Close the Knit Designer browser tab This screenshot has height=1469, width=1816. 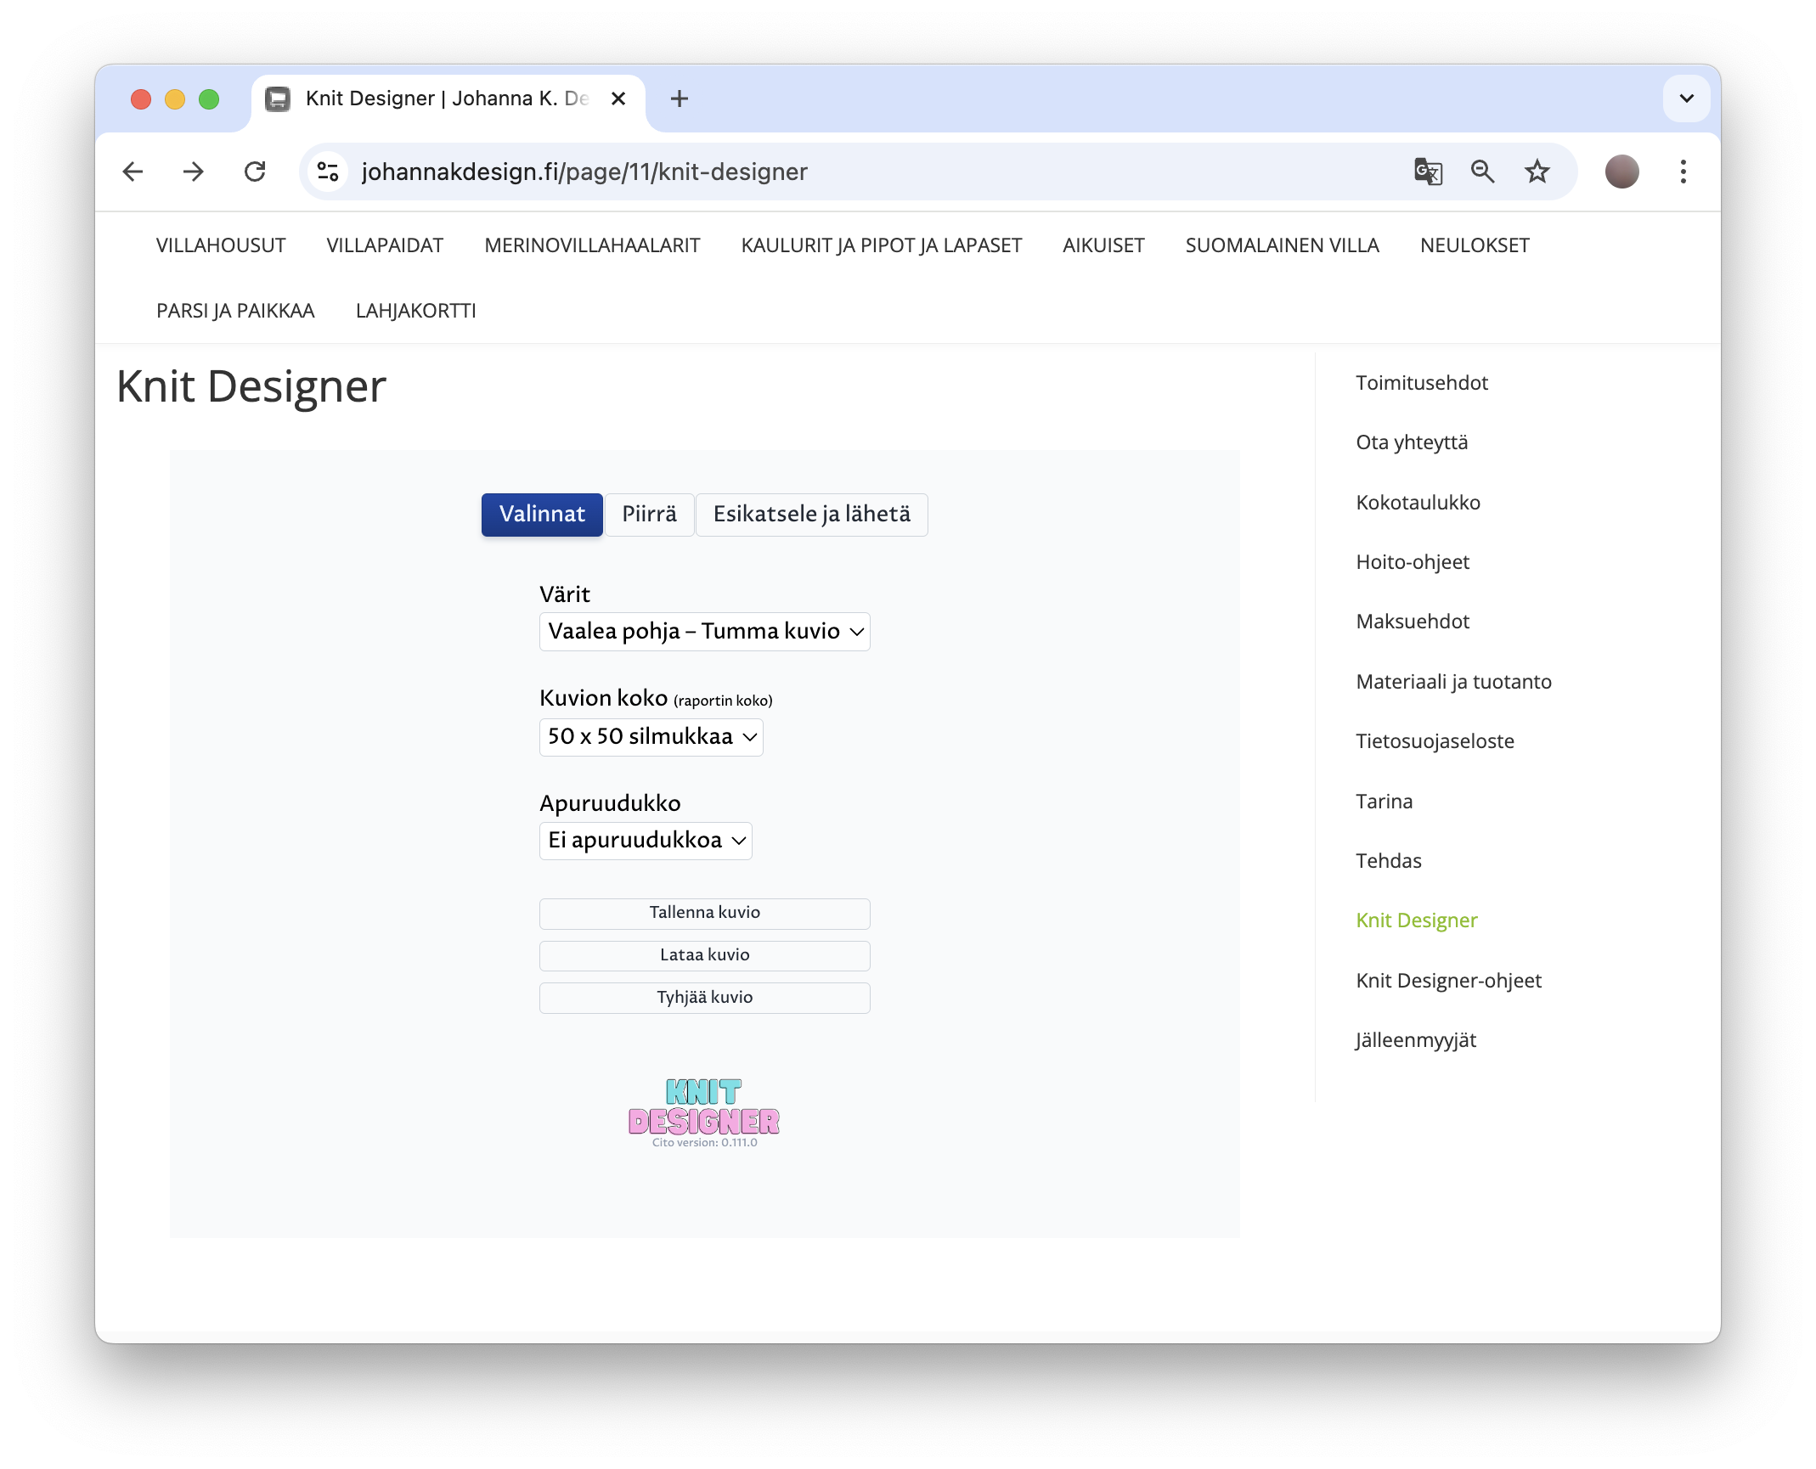pyautogui.click(x=618, y=98)
